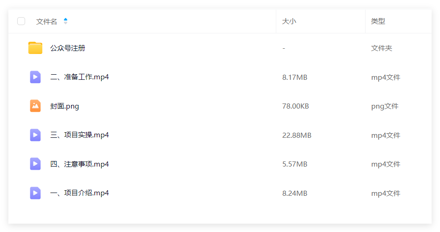Click the 大小 column header
The width and height of the screenshot is (440, 232).
coord(289,21)
